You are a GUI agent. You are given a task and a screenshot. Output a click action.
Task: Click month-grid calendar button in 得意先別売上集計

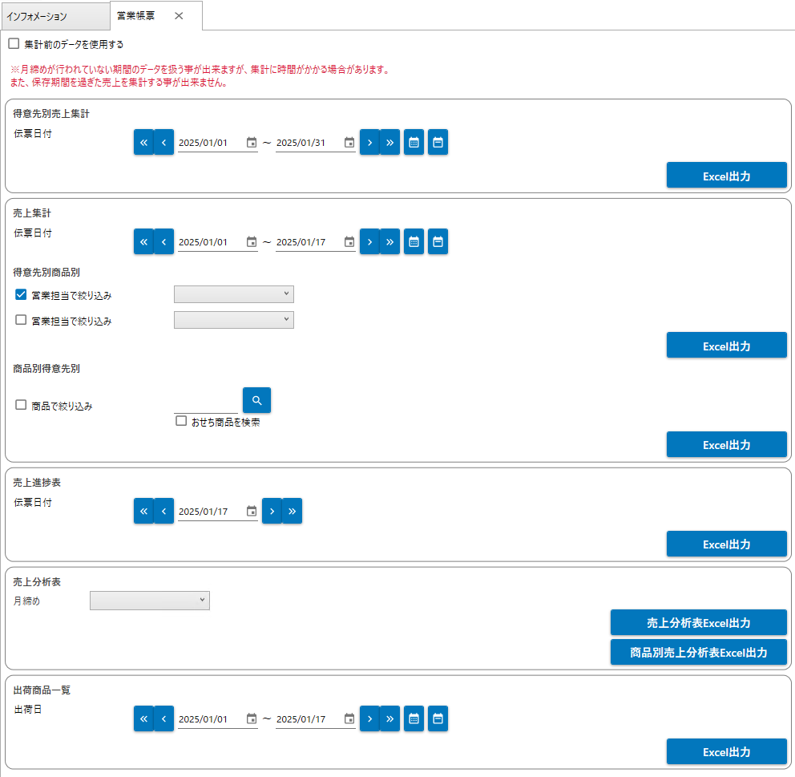tap(414, 142)
